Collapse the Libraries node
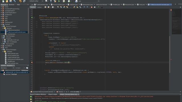 pos(2,38)
